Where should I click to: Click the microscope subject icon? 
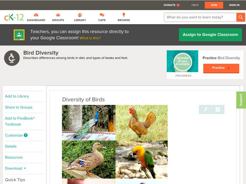tap(12, 58)
